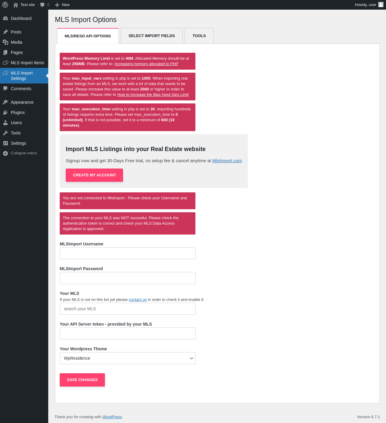Focus the API Server token field
This screenshot has width=386, height=423.
tap(128, 333)
